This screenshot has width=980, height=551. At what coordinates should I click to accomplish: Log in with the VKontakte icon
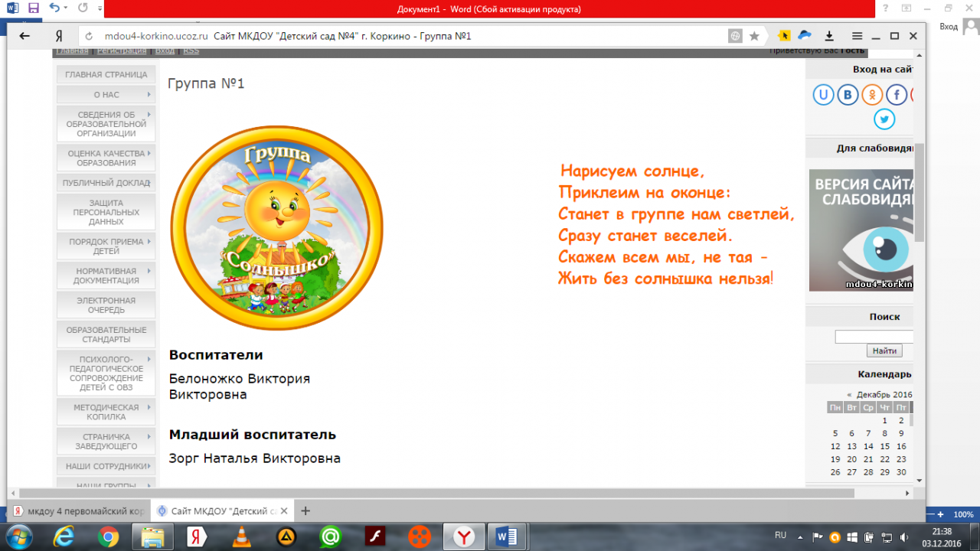coord(848,95)
